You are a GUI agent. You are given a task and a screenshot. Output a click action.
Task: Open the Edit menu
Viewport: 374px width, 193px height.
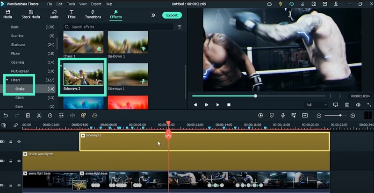coord(59,4)
